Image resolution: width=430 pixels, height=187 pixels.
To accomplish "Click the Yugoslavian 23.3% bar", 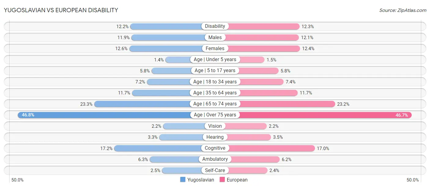I will pos(143,104).
